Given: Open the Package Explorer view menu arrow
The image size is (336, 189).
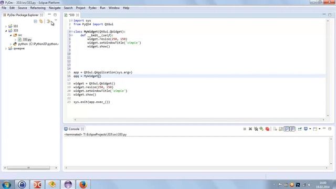Looking at the screenshot, I should pyautogui.click(x=56, y=20).
